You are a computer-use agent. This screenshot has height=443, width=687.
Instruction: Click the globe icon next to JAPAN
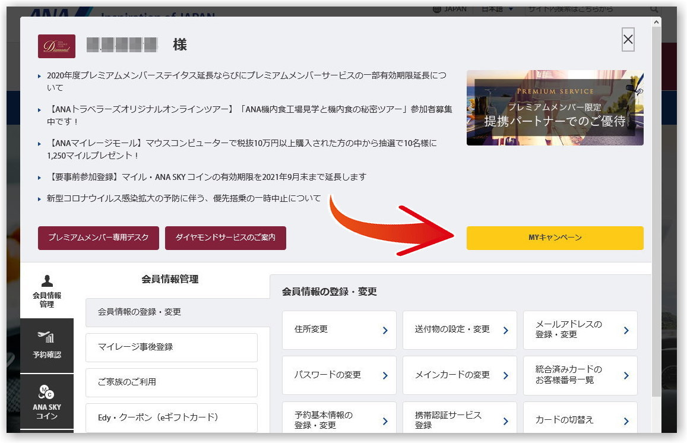(436, 8)
